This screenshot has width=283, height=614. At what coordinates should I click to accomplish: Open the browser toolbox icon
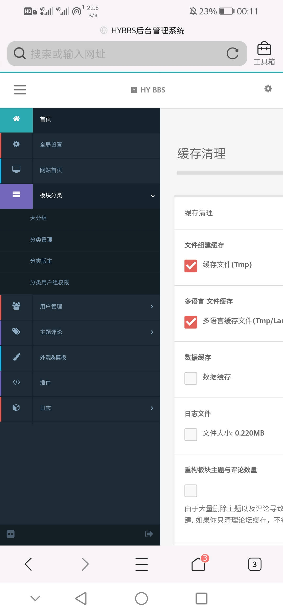(264, 53)
